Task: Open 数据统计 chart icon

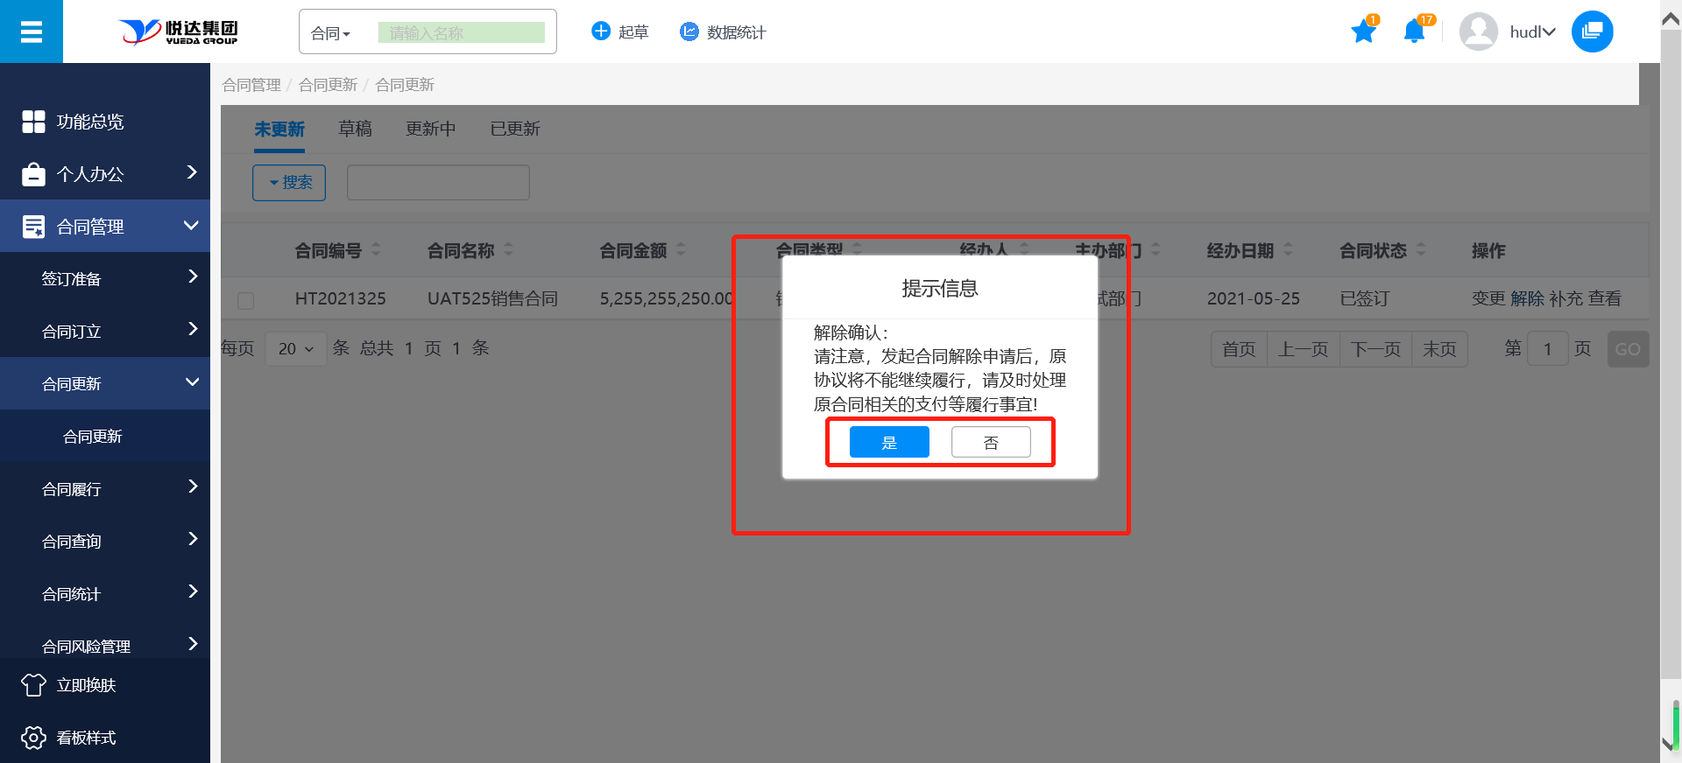Action: (689, 31)
